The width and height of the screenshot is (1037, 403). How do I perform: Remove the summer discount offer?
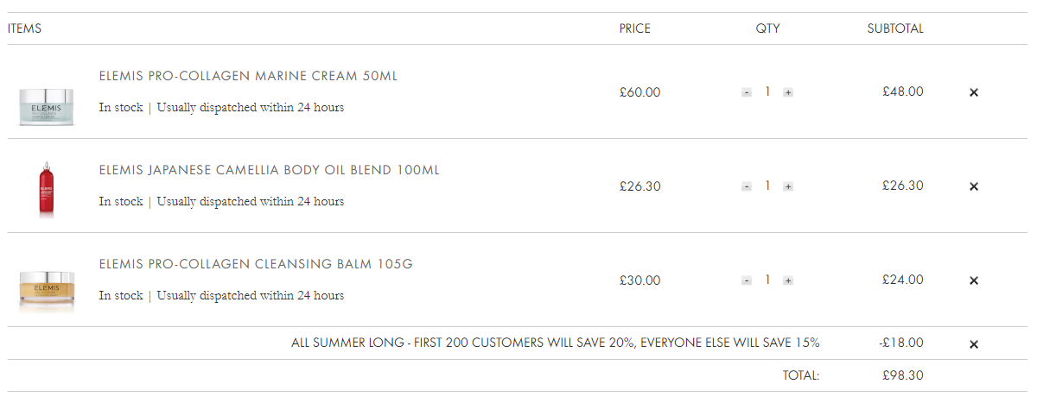pos(974,344)
